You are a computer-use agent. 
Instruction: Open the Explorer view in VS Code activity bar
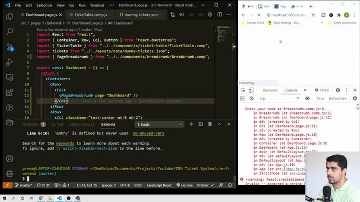[10, 16]
